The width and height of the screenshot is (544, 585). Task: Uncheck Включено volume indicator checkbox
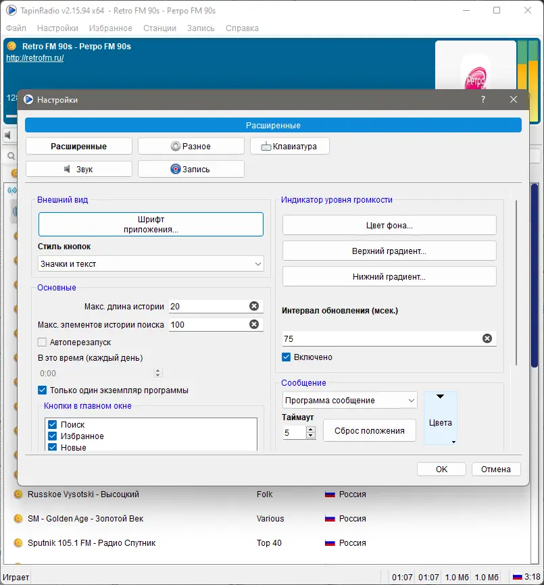pyautogui.click(x=286, y=357)
